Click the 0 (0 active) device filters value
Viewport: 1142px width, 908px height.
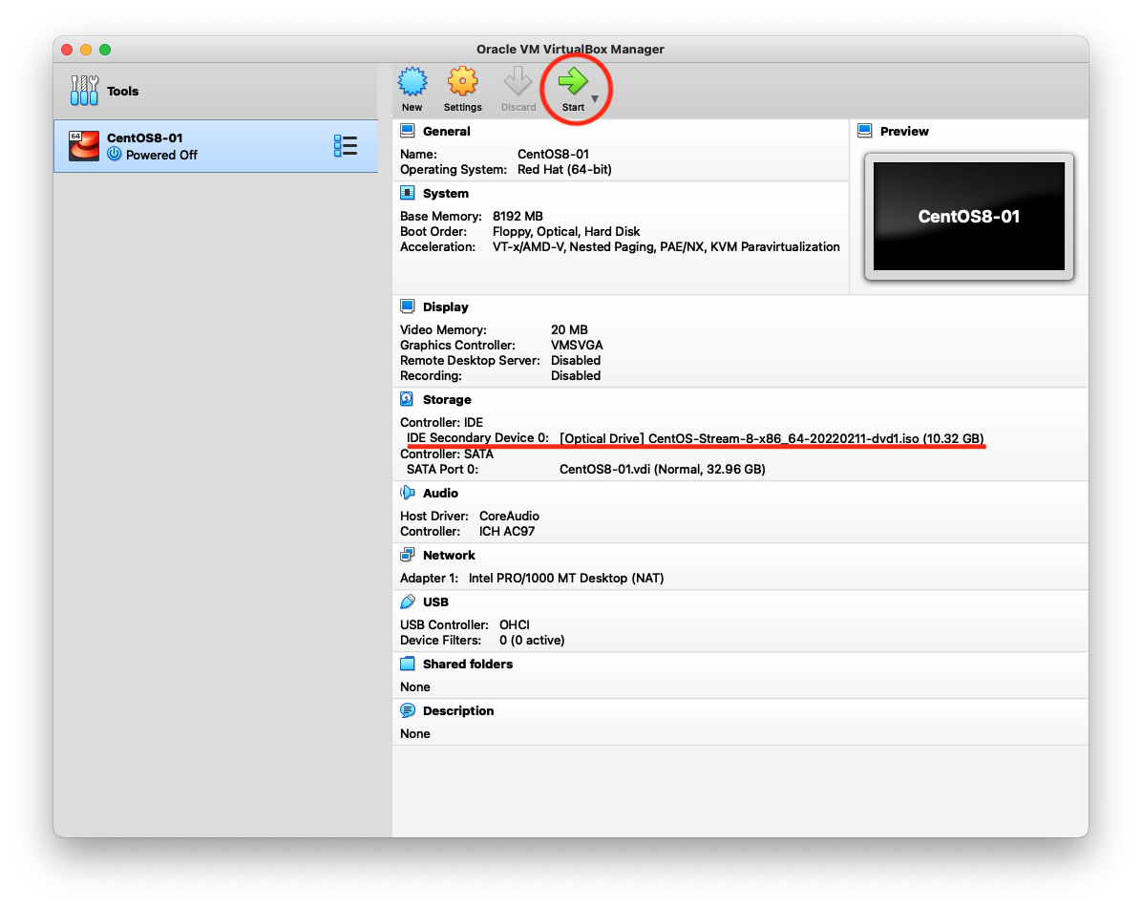[532, 640]
